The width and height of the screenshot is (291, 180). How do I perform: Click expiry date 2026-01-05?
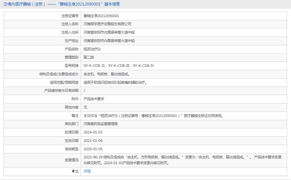point(93,149)
